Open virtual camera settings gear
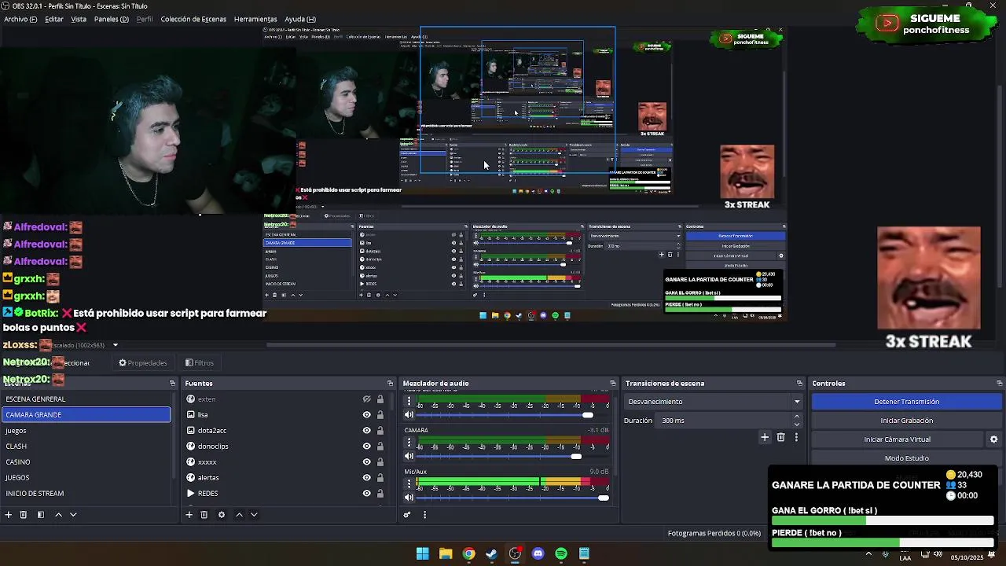Image resolution: width=1006 pixels, height=566 pixels. pyautogui.click(x=993, y=439)
